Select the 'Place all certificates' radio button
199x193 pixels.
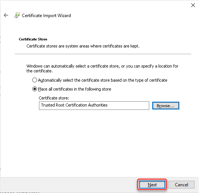tap(35, 89)
